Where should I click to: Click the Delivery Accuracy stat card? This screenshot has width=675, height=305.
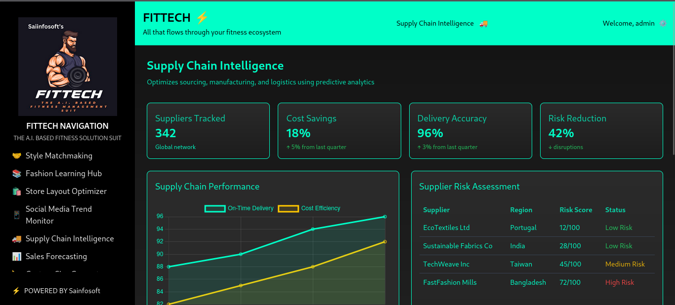tap(470, 131)
